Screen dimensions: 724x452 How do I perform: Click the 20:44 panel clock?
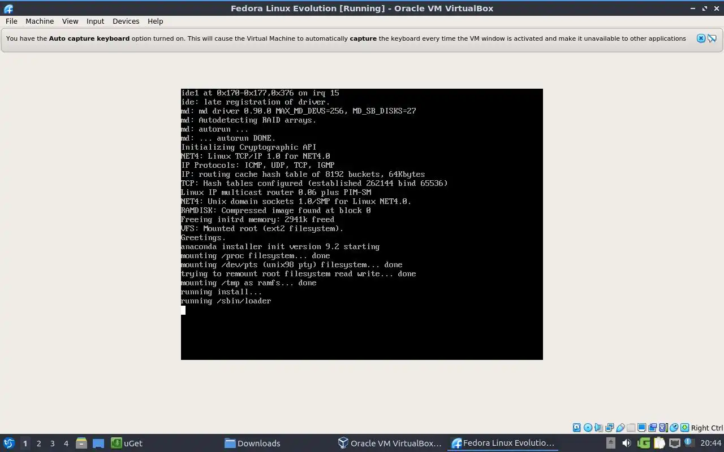[710, 443]
